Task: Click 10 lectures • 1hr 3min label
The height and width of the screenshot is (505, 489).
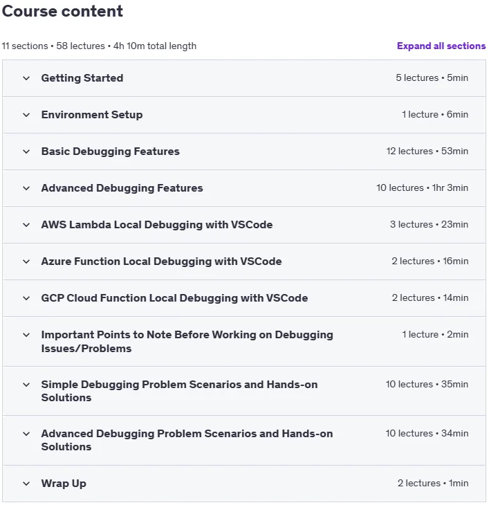Action: pyautogui.click(x=422, y=187)
